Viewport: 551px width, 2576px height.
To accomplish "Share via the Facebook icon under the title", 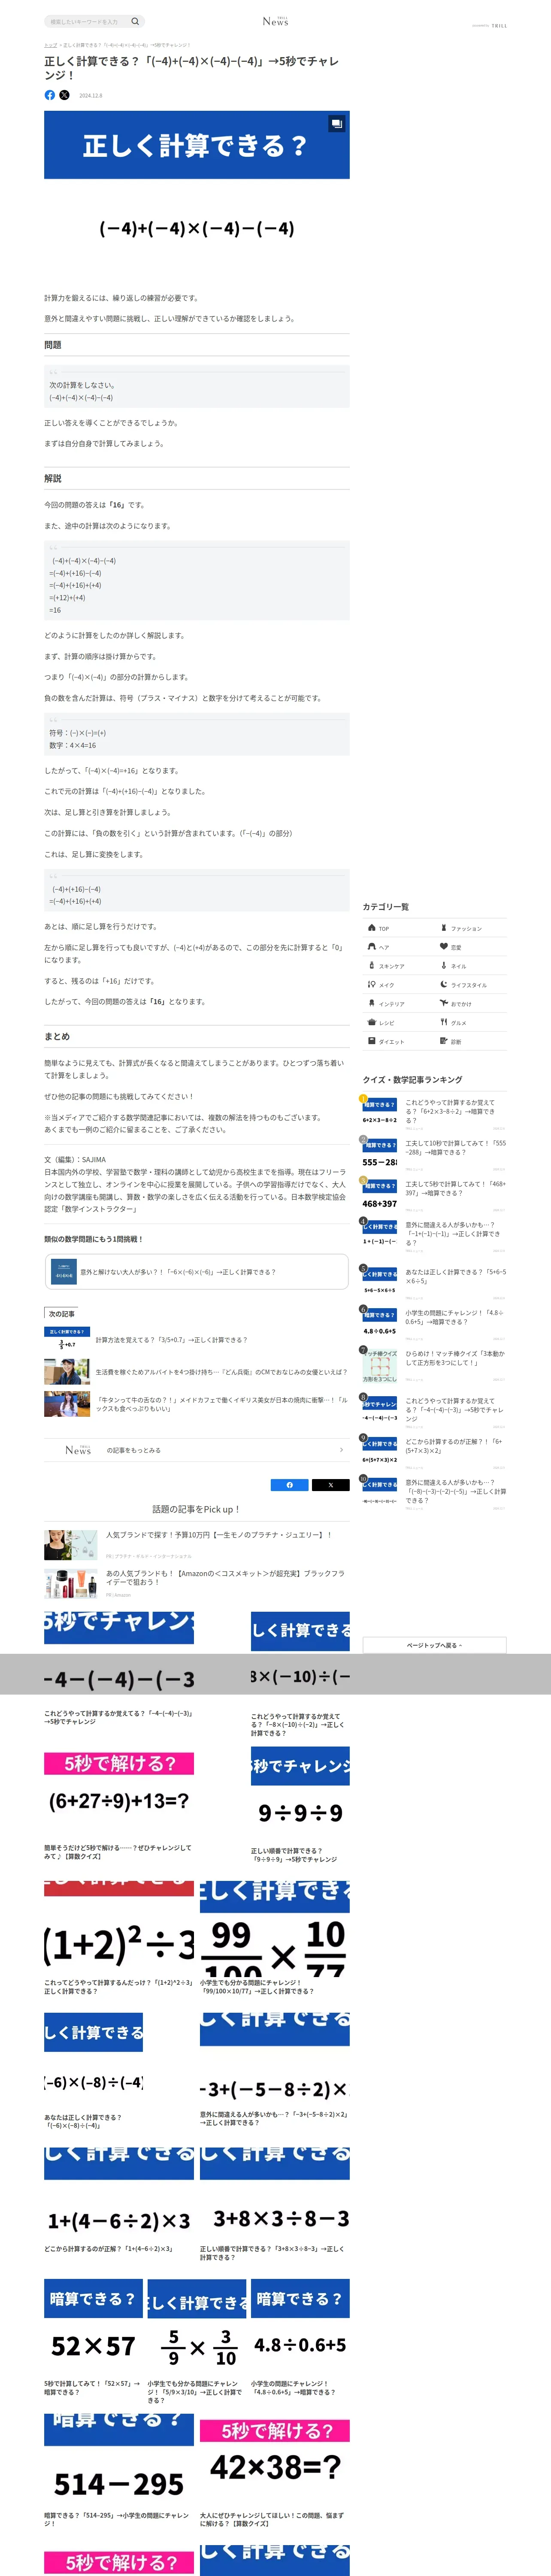I will tap(50, 95).
